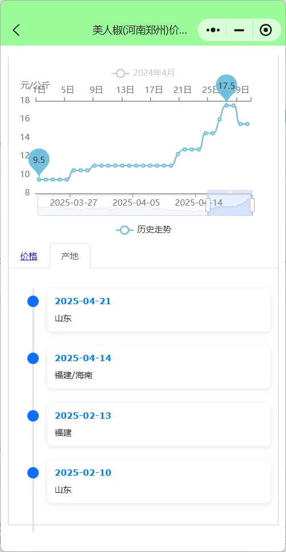Screen dimensions: 286x552
Task: Minimize the mini program with dash icon
Action: pos(239,30)
